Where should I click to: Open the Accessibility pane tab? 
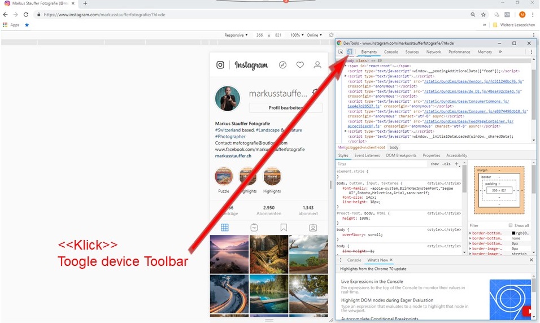[x=456, y=155]
